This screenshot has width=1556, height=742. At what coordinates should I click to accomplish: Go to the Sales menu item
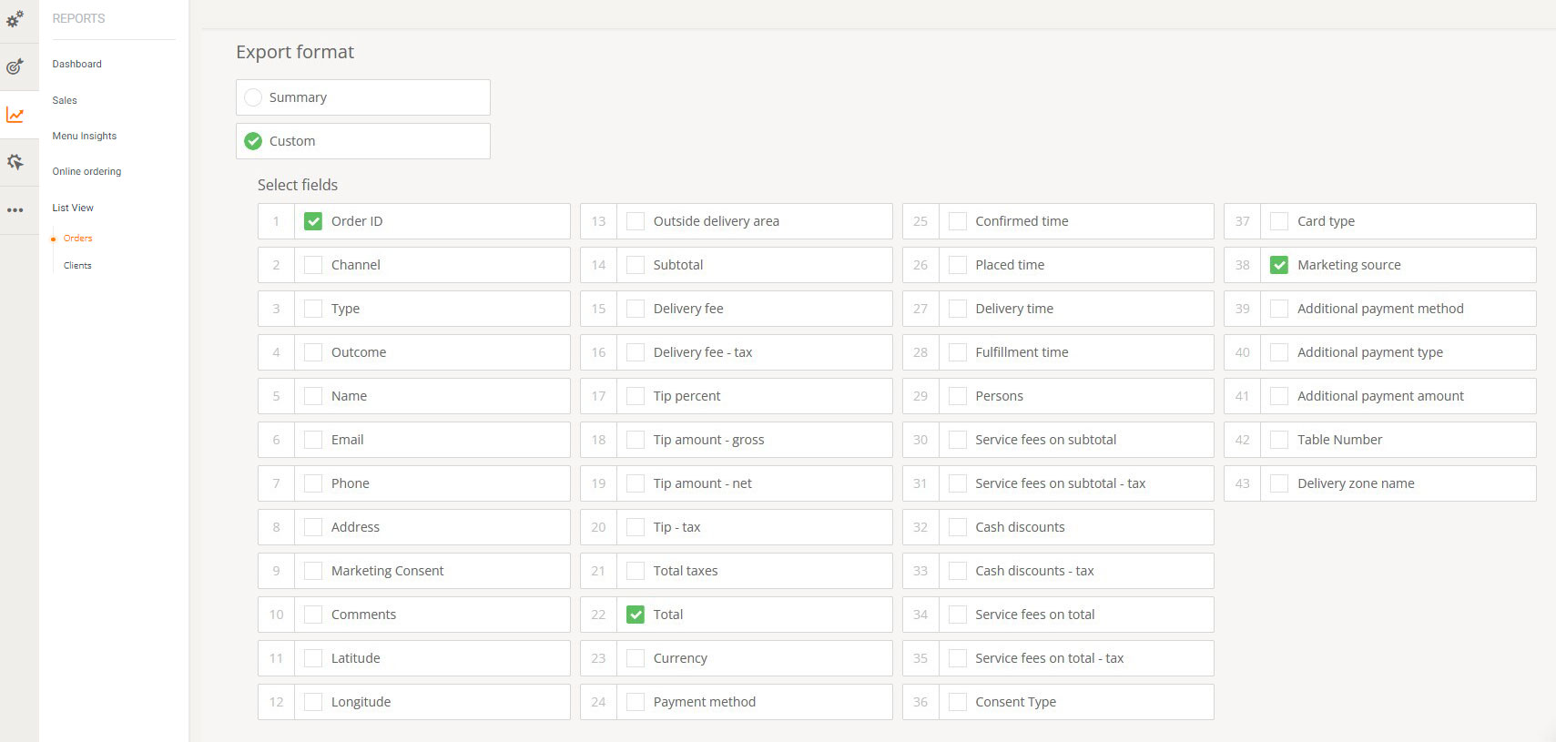tap(65, 100)
